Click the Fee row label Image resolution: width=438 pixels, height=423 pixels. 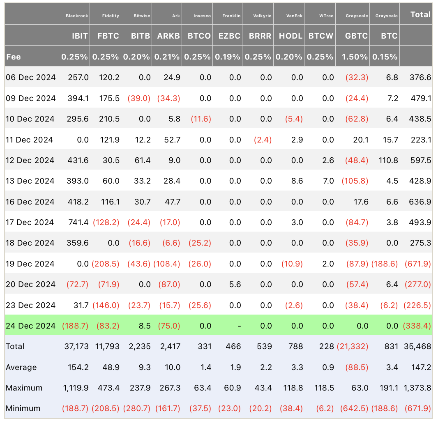14,57
